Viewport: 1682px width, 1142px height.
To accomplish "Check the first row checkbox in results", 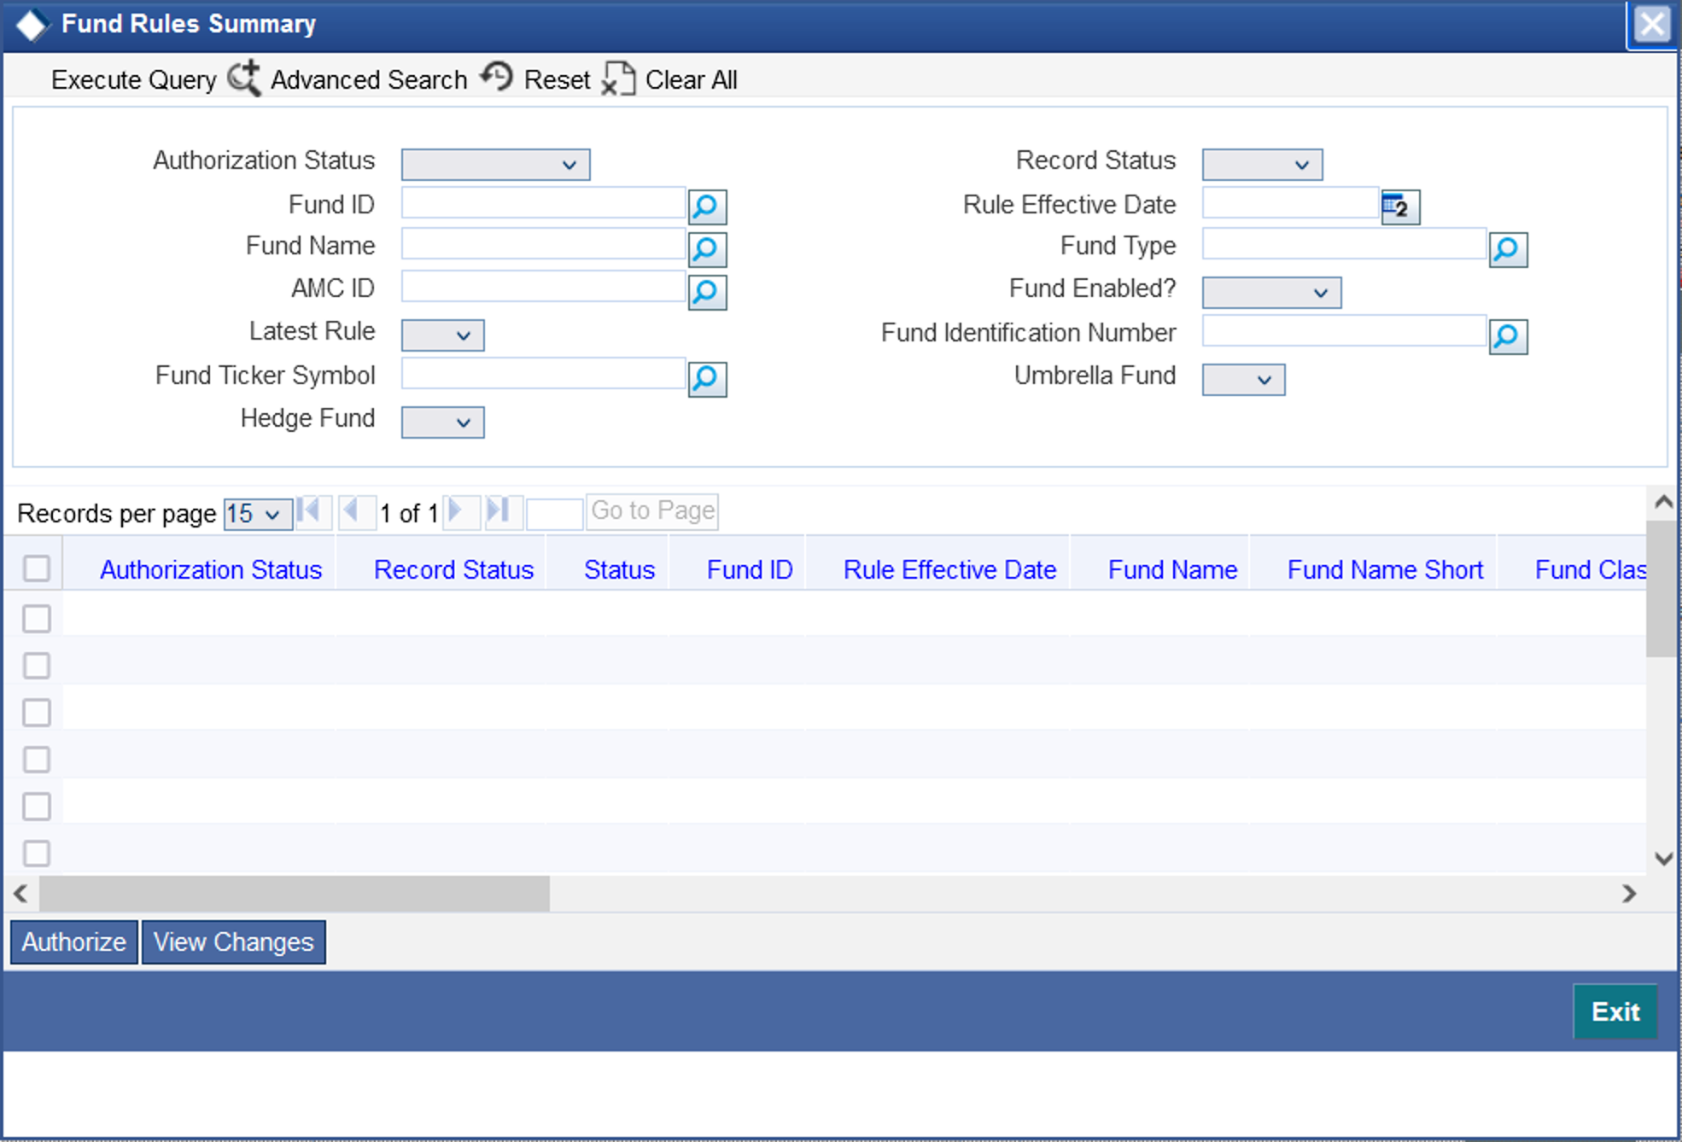I will (x=37, y=619).
